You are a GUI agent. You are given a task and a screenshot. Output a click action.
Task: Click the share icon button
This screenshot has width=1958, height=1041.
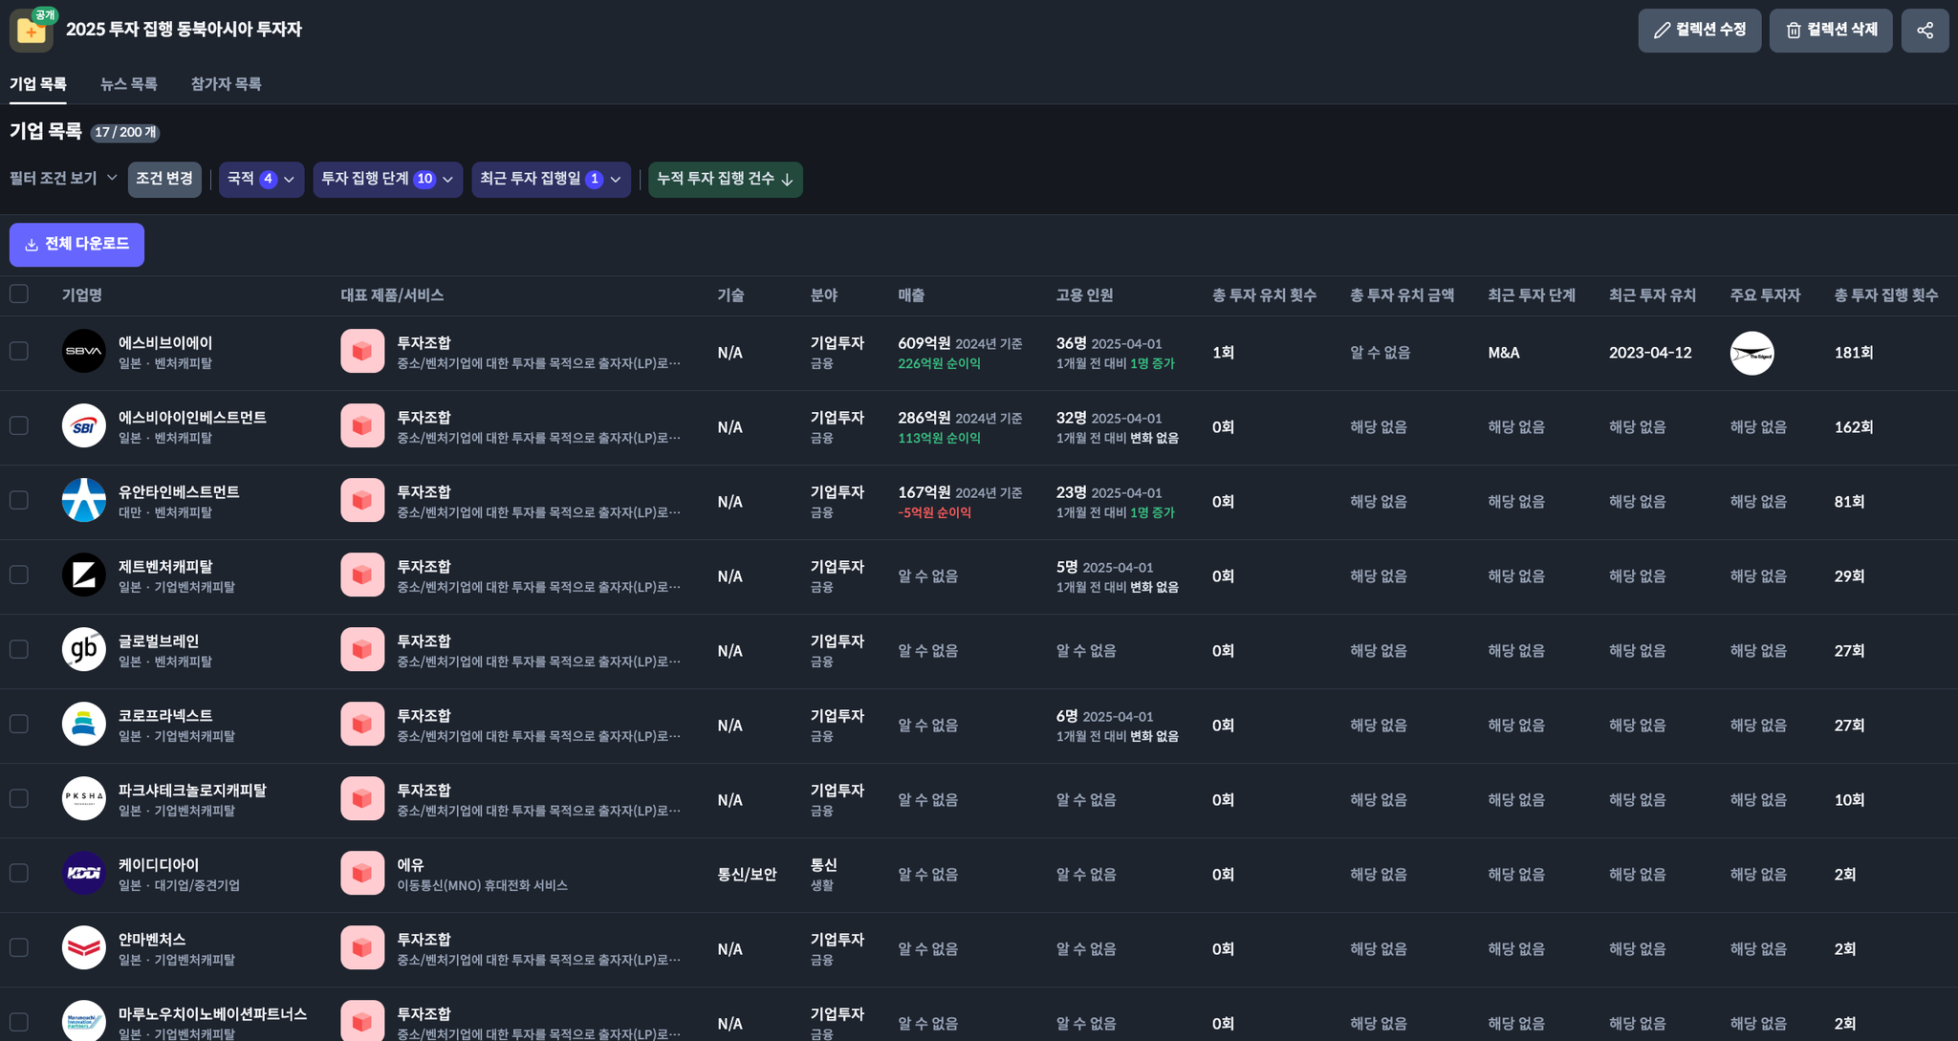(1925, 31)
